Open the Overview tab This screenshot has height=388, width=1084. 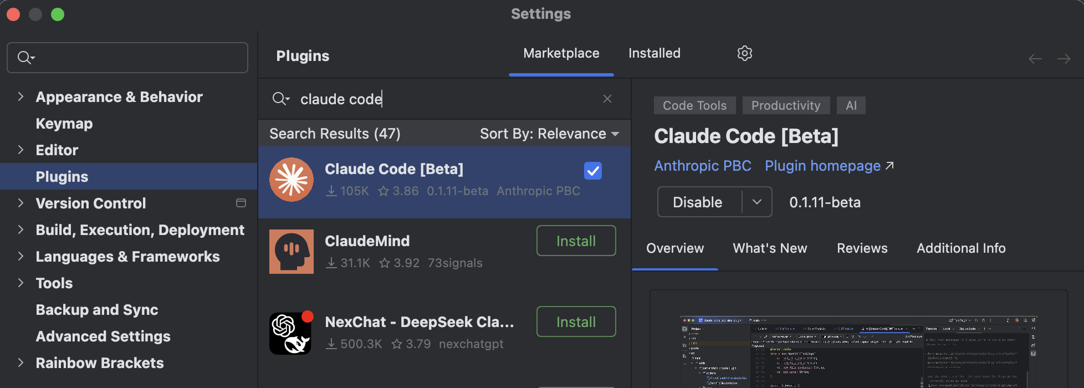coord(675,248)
